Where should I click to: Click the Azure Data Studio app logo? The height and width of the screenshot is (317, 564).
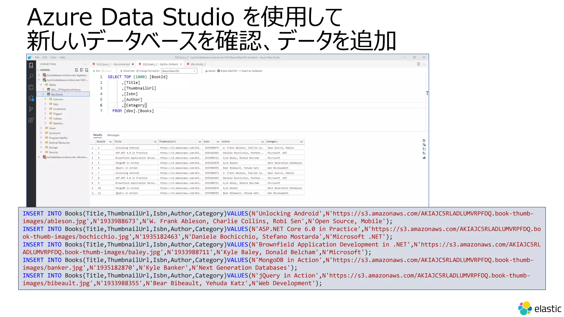30,58
